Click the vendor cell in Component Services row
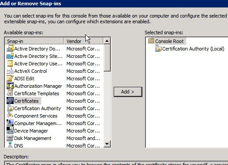This screenshot has height=165, width=228. pyautogui.click(x=83, y=116)
